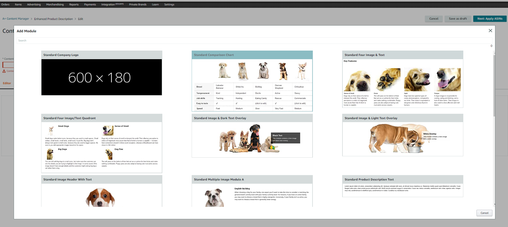
Task: Click the Standard Comparison Chart header
Action: click(x=252, y=55)
